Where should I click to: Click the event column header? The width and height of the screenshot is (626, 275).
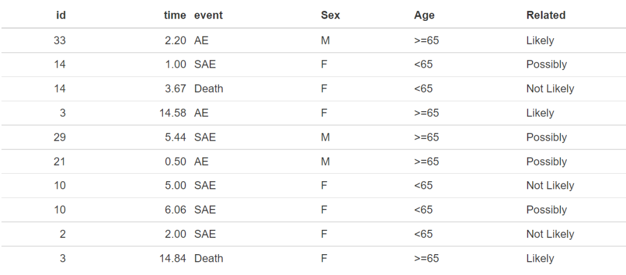coord(208,15)
